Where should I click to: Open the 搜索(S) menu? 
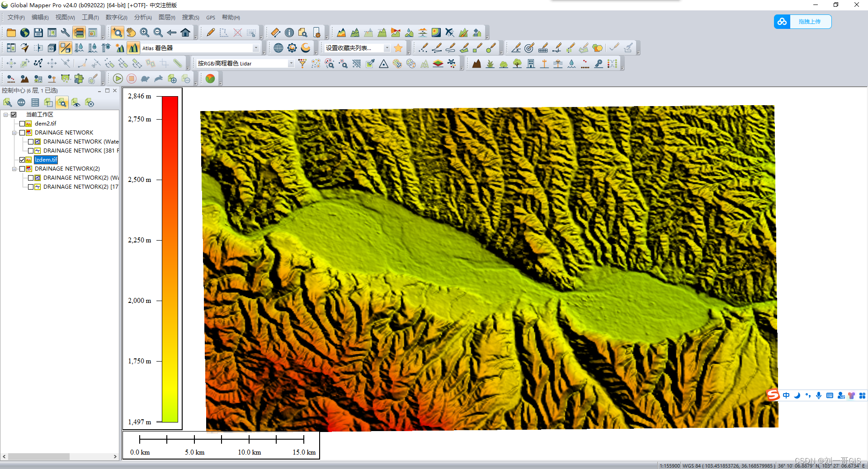[191, 17]
